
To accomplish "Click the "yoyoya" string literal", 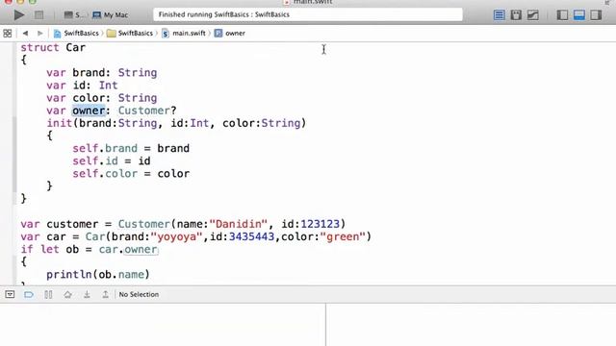I will click(x=177, y=236).
